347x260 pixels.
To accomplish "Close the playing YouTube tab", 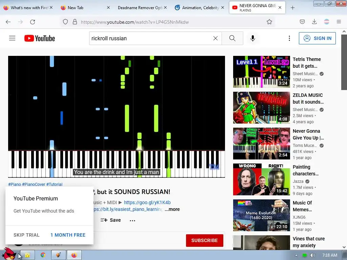I will tap(280, 7).
